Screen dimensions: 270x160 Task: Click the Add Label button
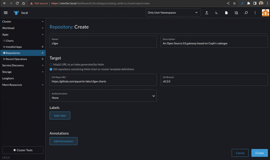60,116
